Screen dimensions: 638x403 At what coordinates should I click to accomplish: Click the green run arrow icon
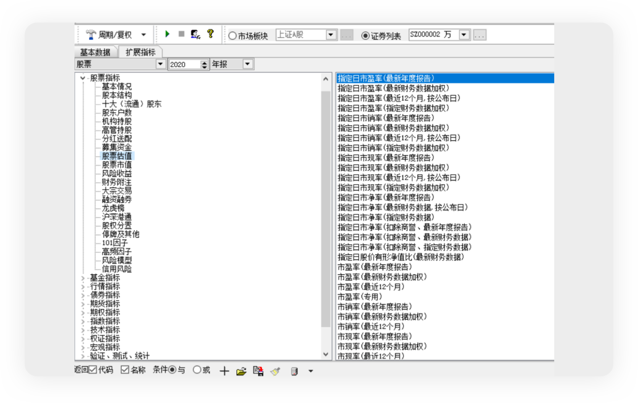[x=167, y=34]
